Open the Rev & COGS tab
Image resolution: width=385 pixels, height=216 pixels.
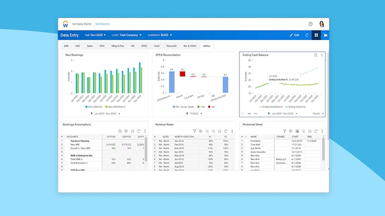pyautogui.click(x=189, y=46)
